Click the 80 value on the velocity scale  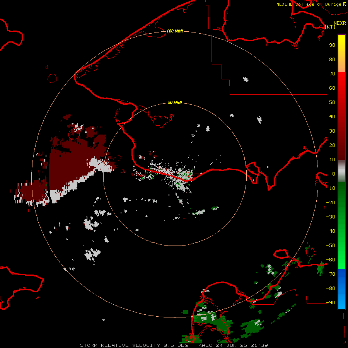click(332, 60)
